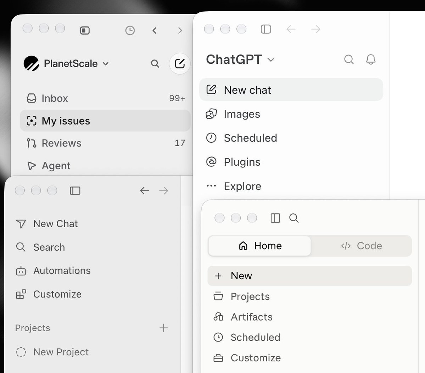Select My issues in PlanetScale sidebar
This screenshot has width=425, height=373.
click(105, 121)
